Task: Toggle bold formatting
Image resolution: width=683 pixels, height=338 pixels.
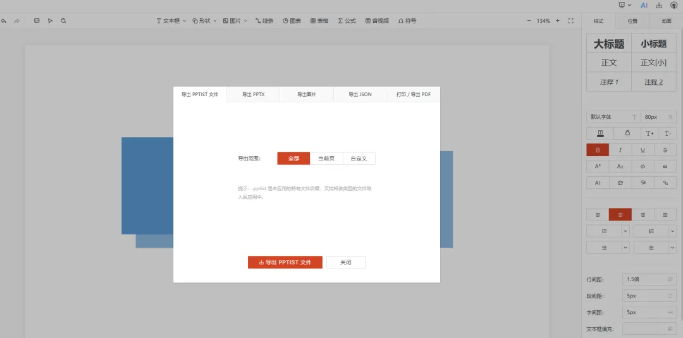Action: 598,150
